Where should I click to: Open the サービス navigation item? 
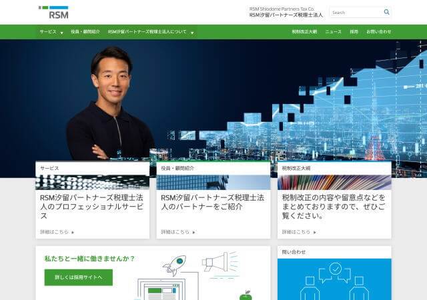pyautogui.click(x=48, y=31)
